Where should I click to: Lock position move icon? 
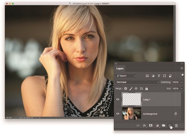[136, 89]
